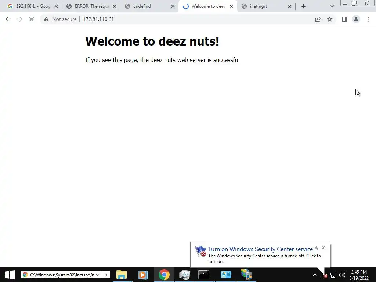Screen dimensions: 376x282
Task: Open the network tray icon
Action: pos(333,275)
